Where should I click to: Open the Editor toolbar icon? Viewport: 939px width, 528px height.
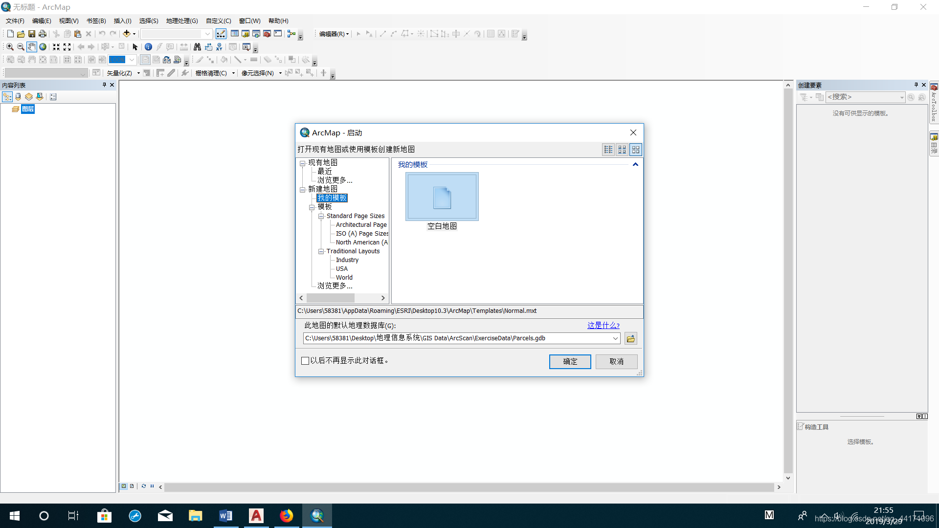[x=221, y=34]
